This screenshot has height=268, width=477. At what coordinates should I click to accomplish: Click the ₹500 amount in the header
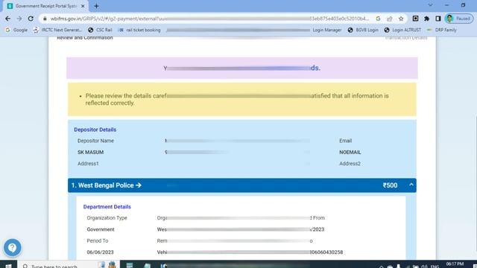point(390,185)
